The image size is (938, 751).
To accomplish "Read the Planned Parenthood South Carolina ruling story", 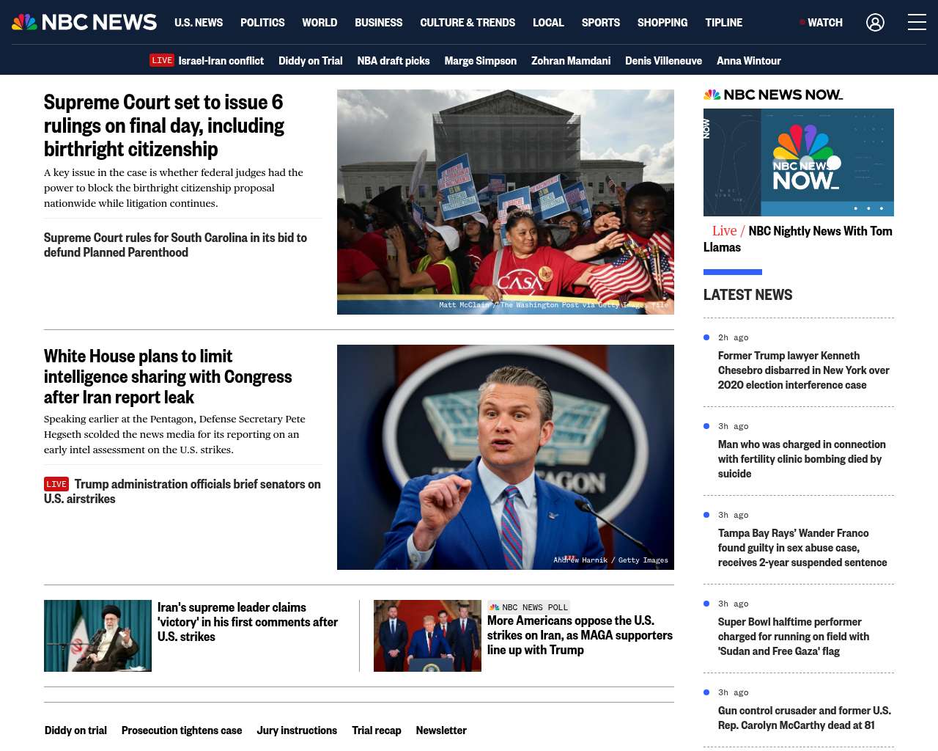I will pyautogui.click(x=176, y=245).
